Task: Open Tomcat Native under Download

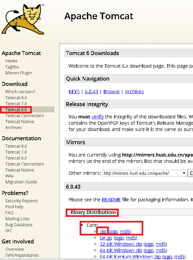Action: [20, 121]
